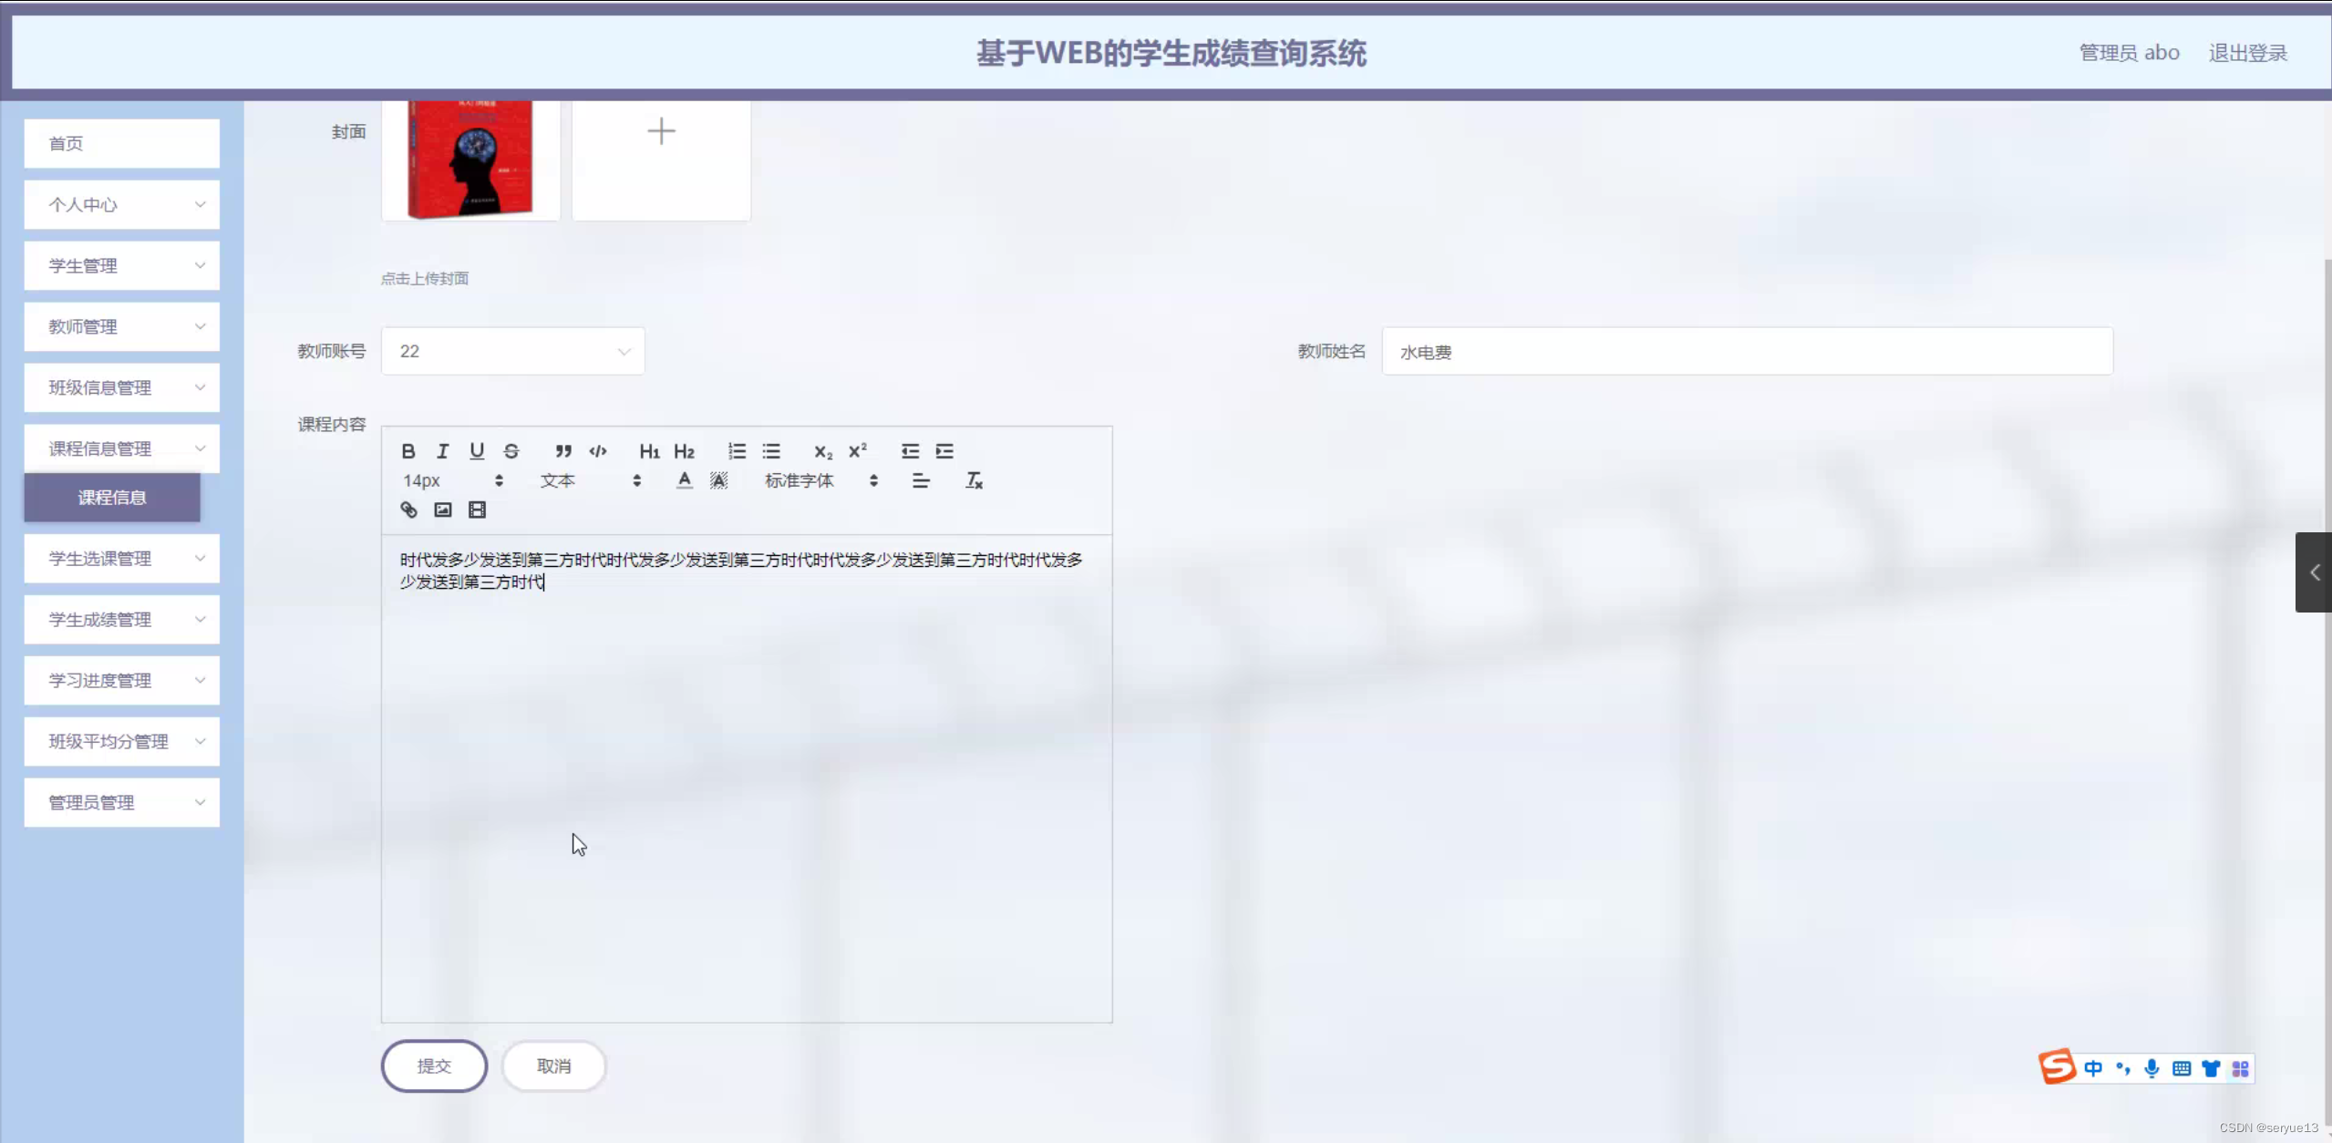Viewport: 2332px width, 1143px height.
Task: Insert a hyperlink with the link icon
Action: [x=408, y=510]
